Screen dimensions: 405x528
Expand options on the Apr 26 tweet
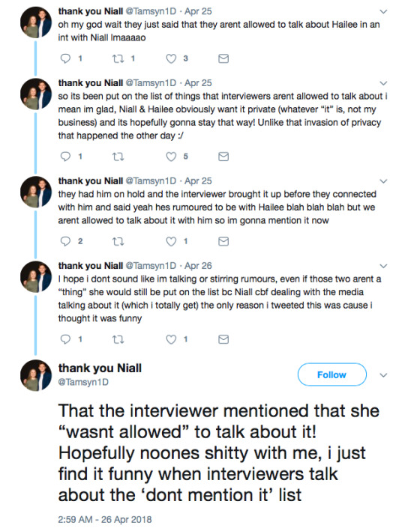tap(383, 267)
